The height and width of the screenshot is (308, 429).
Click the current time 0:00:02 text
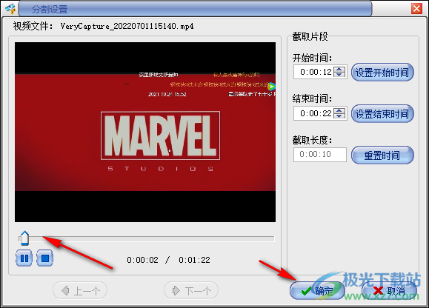click(x=142, y=260)
